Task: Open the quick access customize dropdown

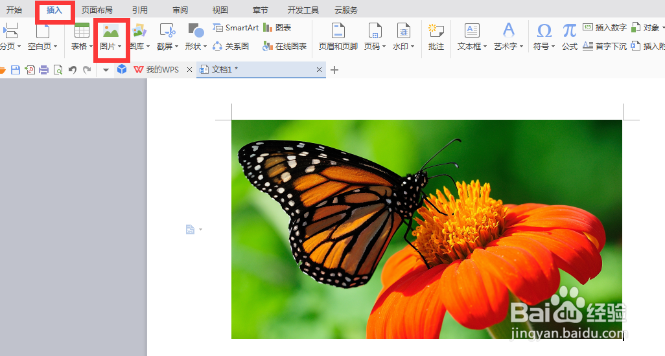Action: click(x=106, y=71)
